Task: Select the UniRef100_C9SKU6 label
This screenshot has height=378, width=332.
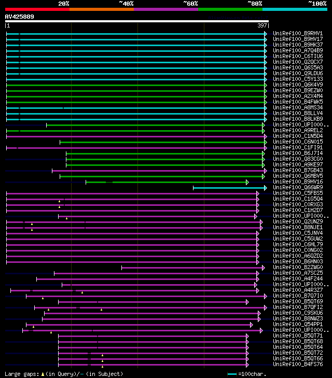Action: tap(298, 313)
